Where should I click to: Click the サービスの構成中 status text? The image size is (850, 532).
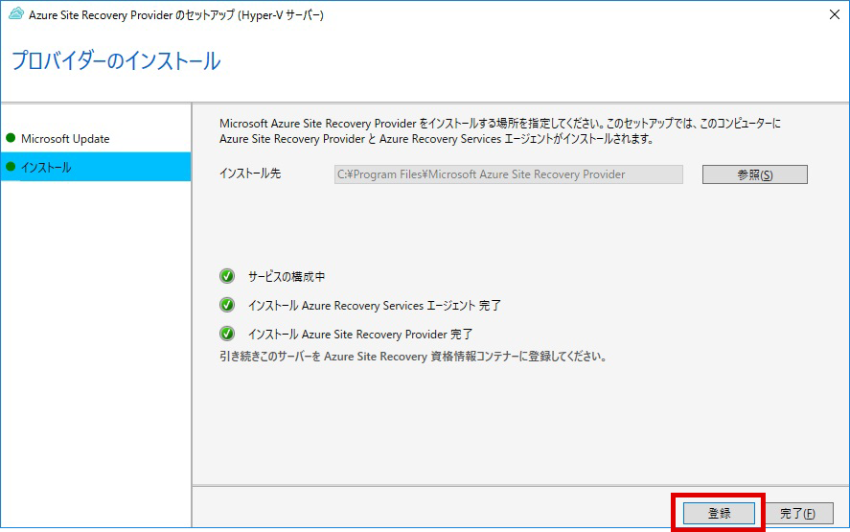pos(287,277)
